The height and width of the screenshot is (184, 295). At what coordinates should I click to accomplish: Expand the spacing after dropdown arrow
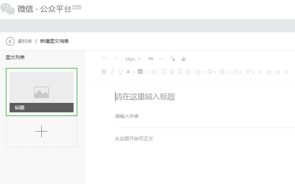pos(215,72)
